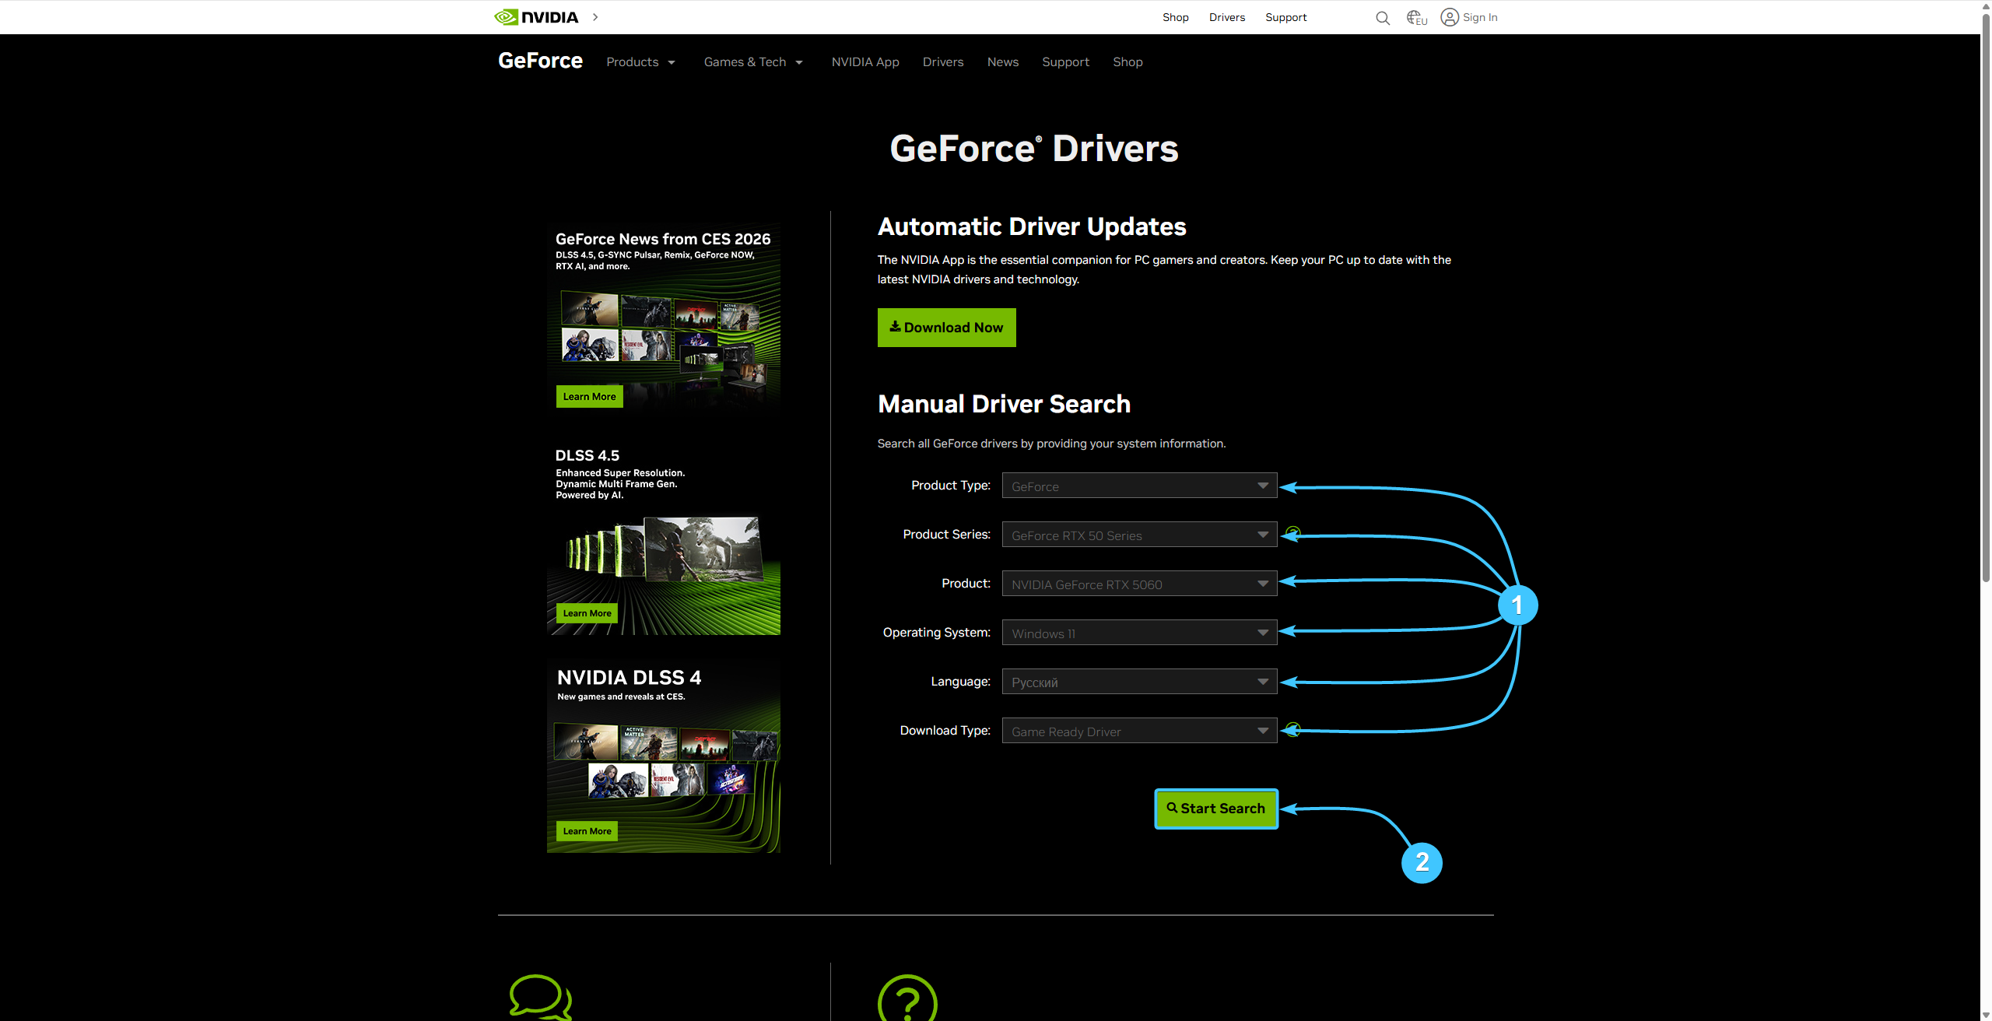Click the Download Now button
The width and height of the screenshot is (1992, 1021).
pos(946,328)
